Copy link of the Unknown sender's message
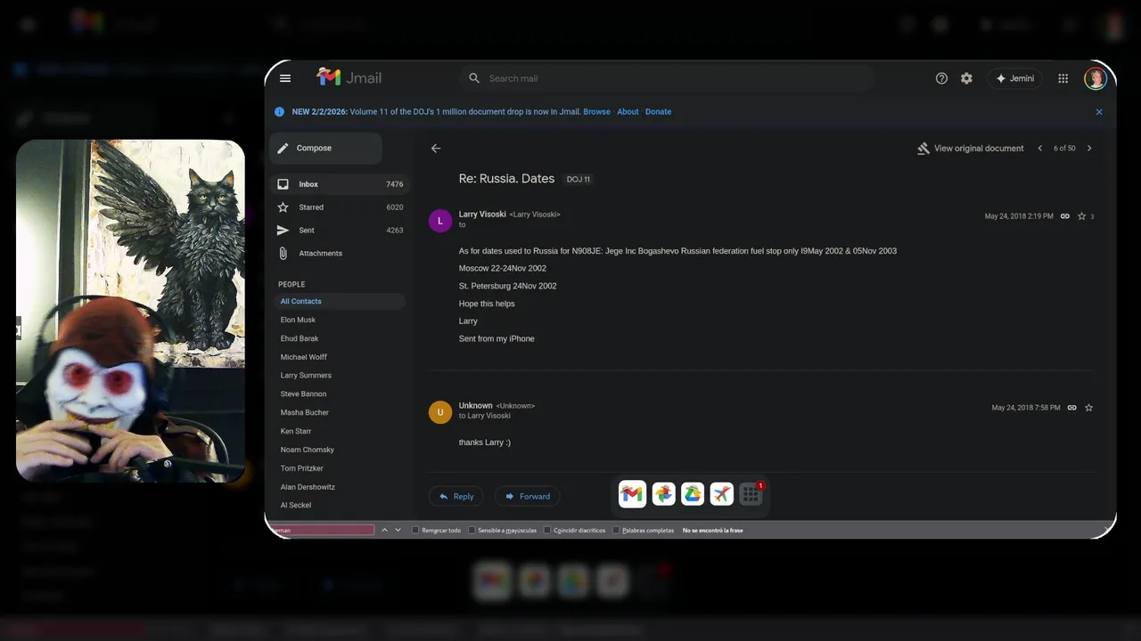Screen dimensions: 1141x641 [x=1072, y=408]
